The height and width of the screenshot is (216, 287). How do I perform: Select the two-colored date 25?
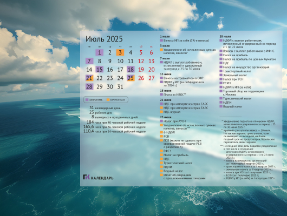tap(131, 78)
